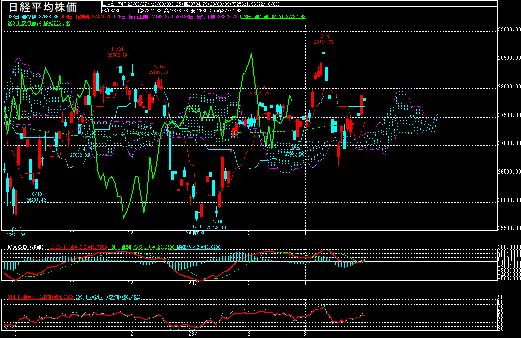Click the MACDオシレーター=43.0298 legend
The image size is (521, 338).
[x=199, y=247]
